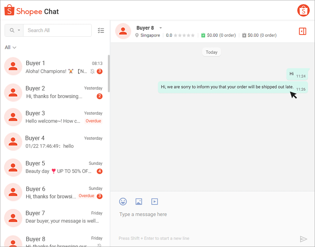Screen dimensions: 315x247
Task: Click the green order total icon
Action: pyautogui.click(x=202, y=35)
